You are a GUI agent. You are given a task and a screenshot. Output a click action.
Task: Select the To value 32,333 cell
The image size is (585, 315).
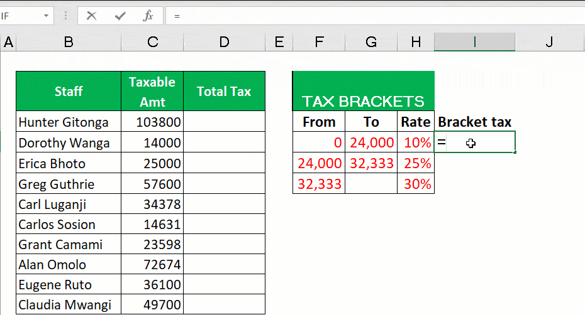point(371,163)
